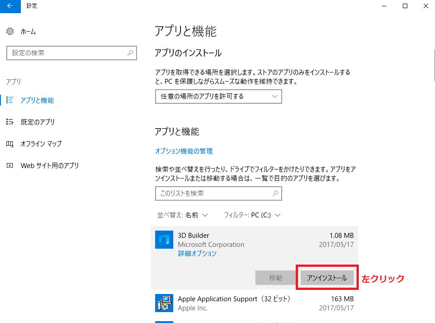Click the Apple Inc. publisher text
The image size is (435, 323).
(192, 308)
